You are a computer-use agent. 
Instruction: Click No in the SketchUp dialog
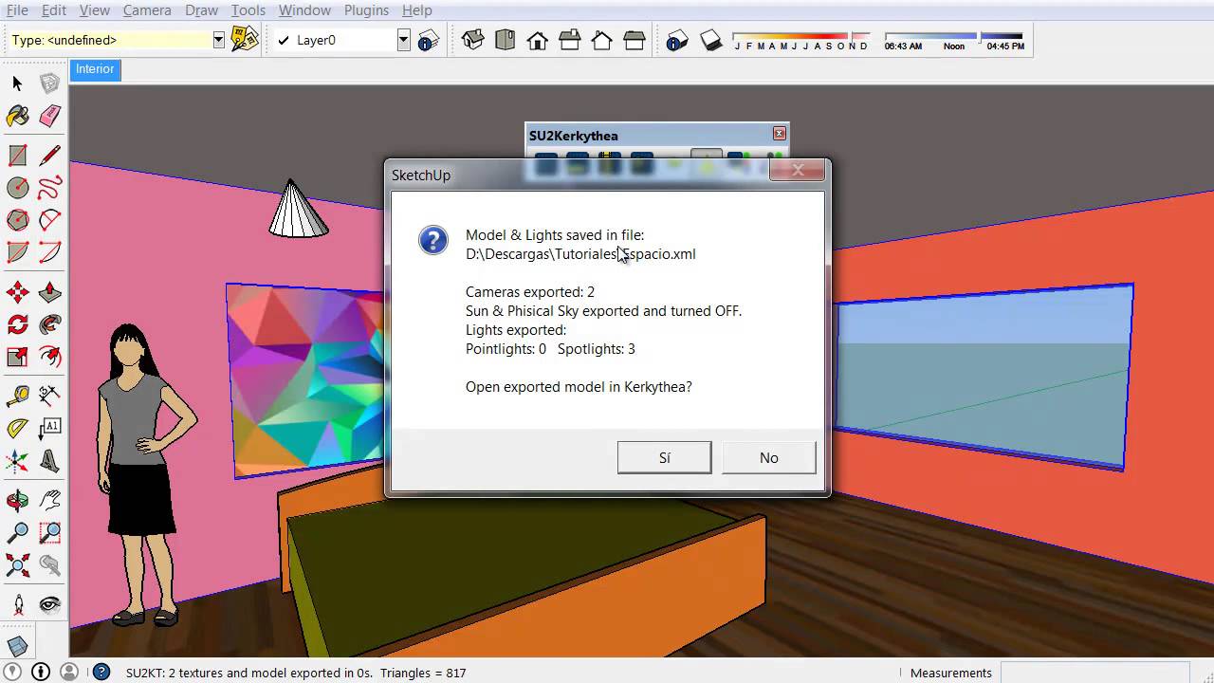coord(768,457)
